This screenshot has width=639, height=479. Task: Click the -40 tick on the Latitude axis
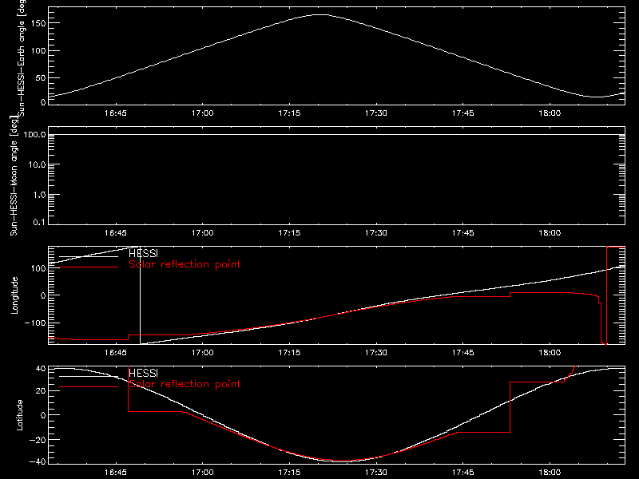pyautogui.click(x=38, y=462)
